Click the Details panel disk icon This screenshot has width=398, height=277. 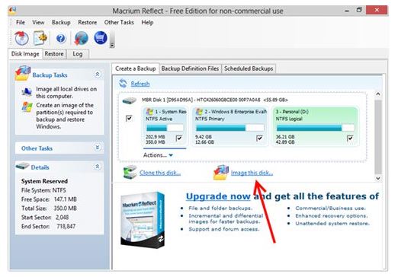(22, 166)
